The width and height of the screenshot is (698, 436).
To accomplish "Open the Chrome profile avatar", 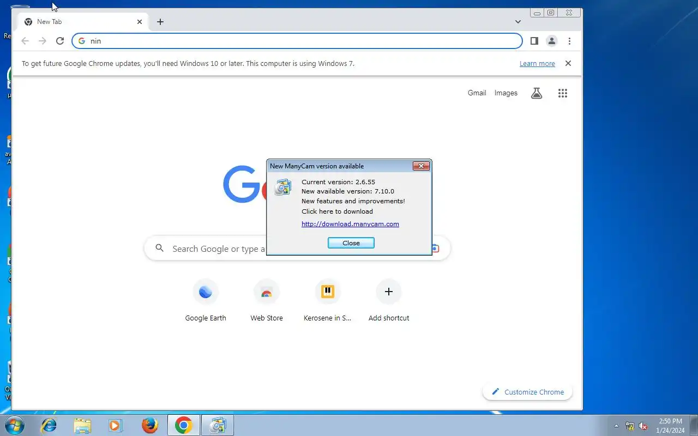I will [x=552, y=41].
